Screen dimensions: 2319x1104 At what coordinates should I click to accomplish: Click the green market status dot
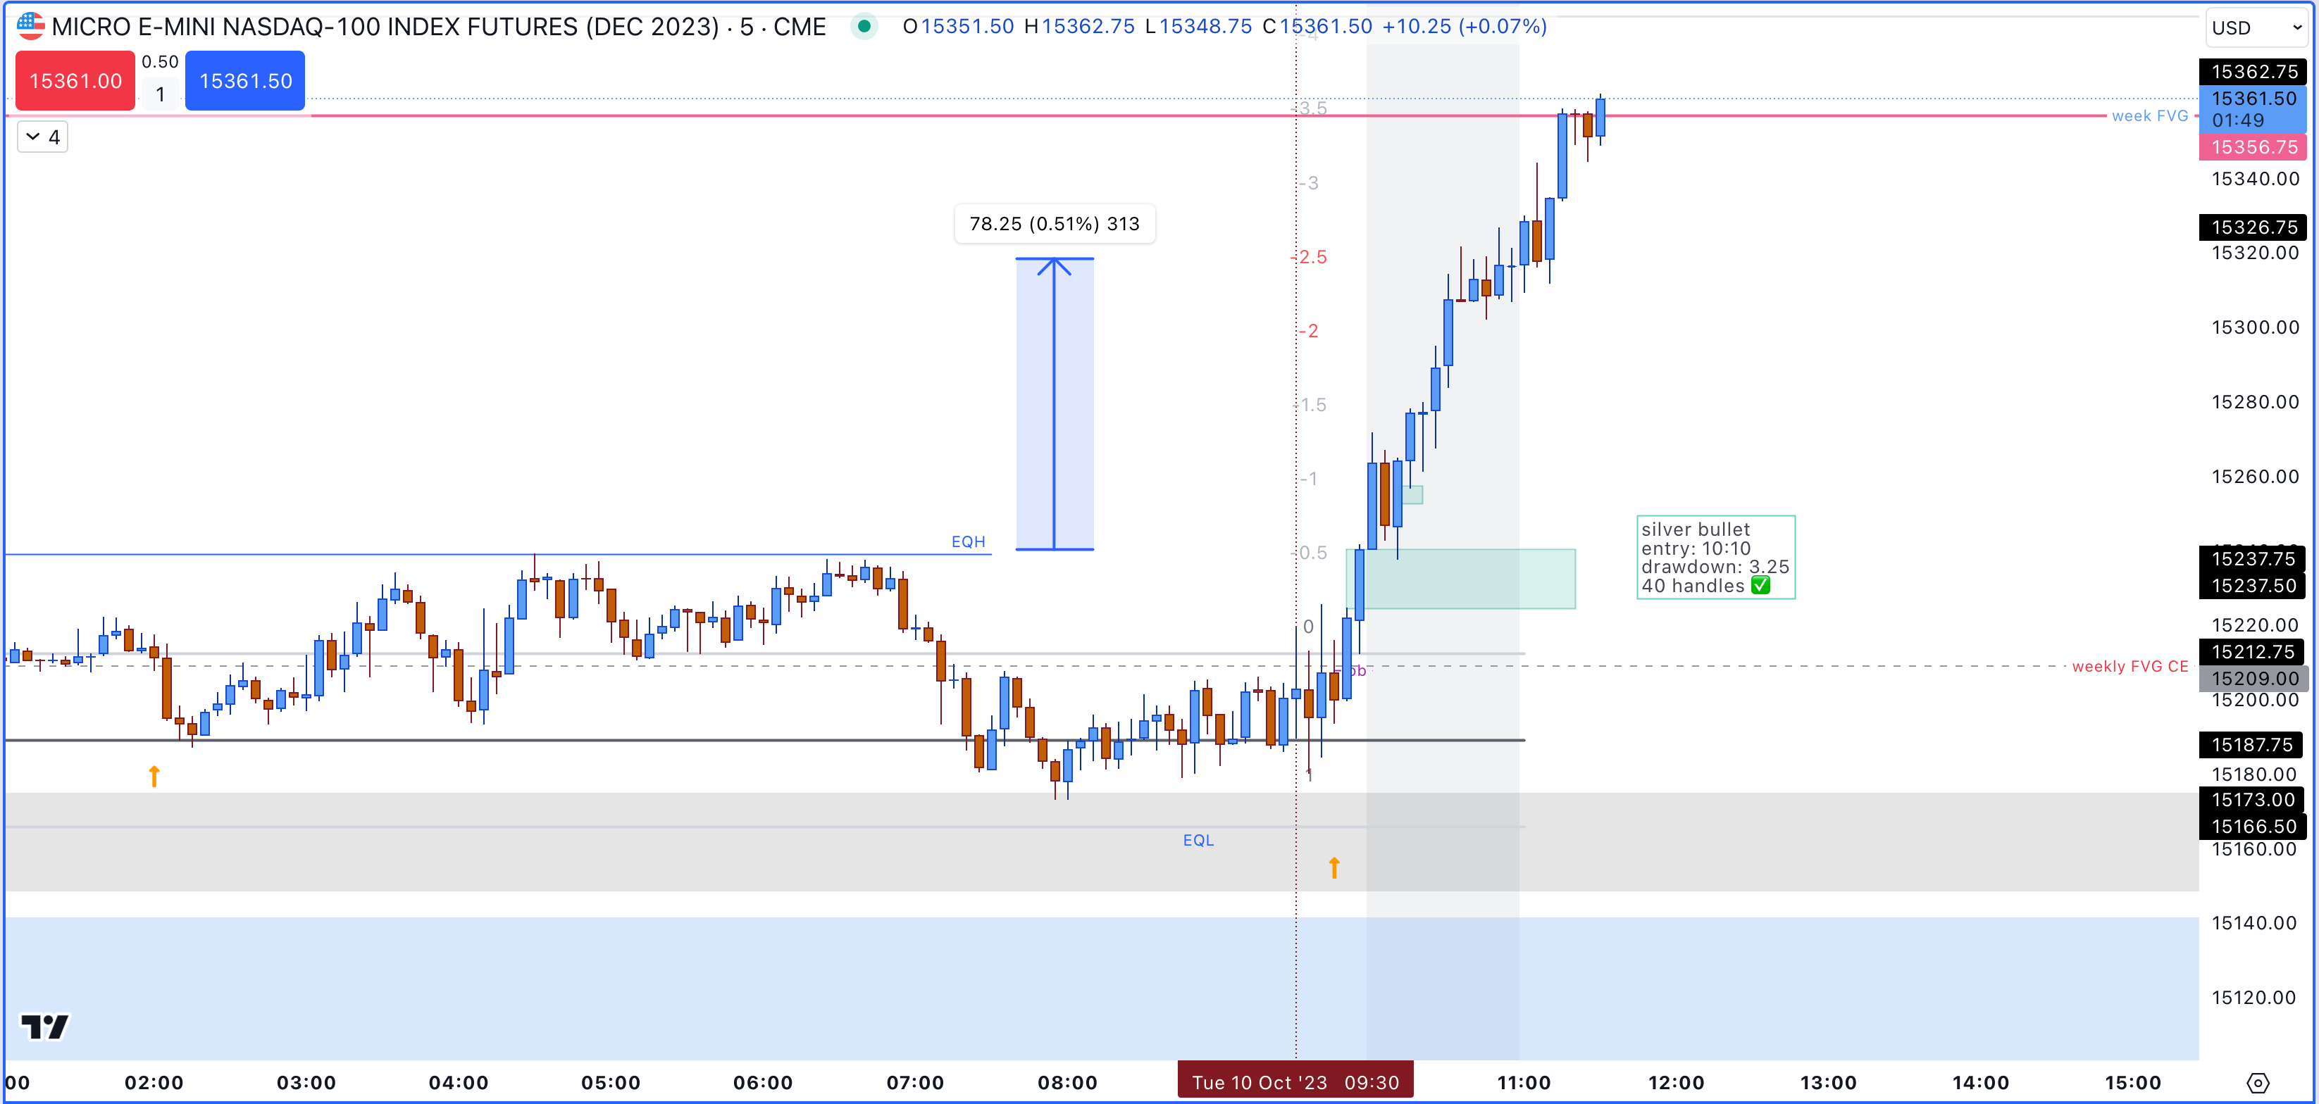coord(864,26)
